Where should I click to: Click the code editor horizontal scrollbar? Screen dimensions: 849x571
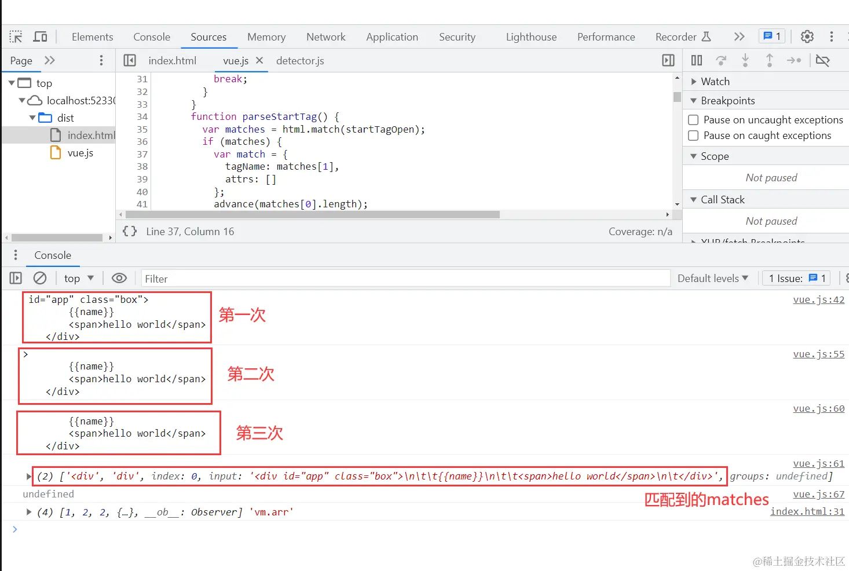[x=313, y=214]
